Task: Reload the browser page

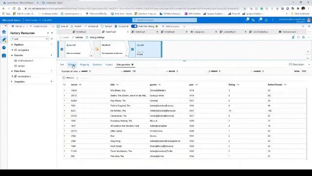Action: [x=14, y=8]
